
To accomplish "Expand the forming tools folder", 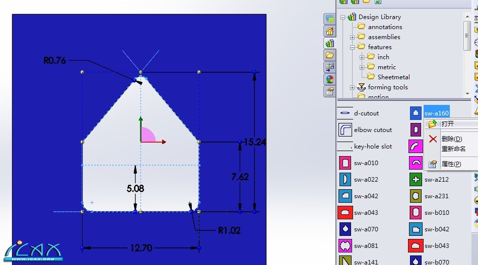I will (x=352, y=87).
